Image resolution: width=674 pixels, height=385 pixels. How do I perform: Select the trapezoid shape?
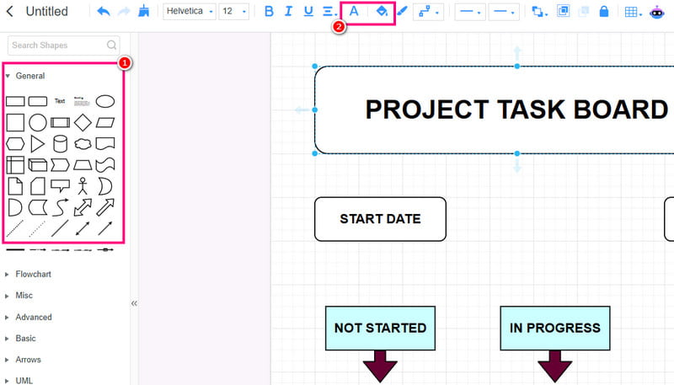click(x=83, y=165)
